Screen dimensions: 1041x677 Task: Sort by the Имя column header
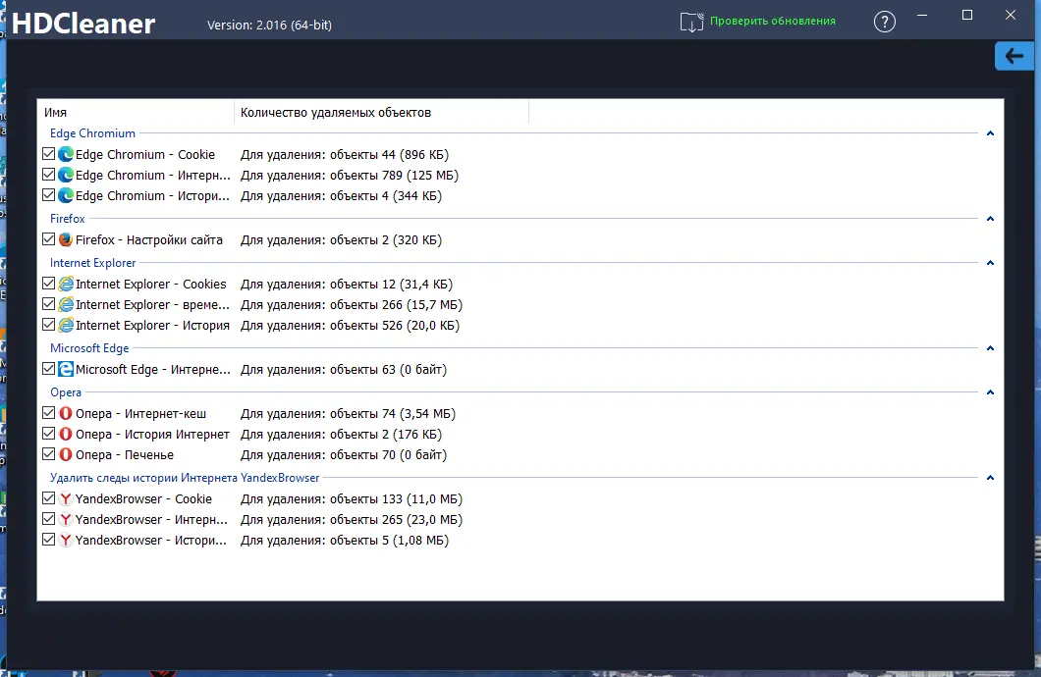click(x=136, y=112)
